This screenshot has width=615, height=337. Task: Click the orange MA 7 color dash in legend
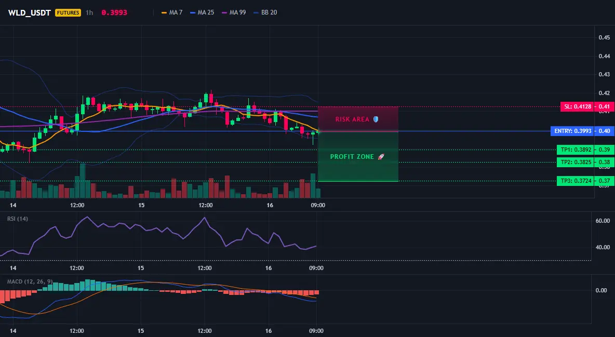pyautogui.click(x=164, y=12)
